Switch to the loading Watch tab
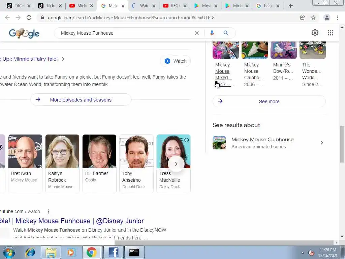 pyautogui.click(x=144, y=6)
